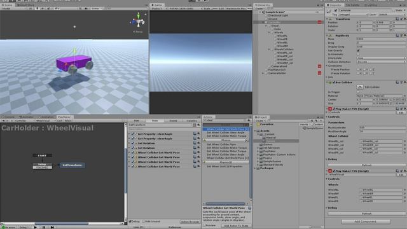Screen dimensions: 407x229
Task: Open settings of last Wheel Collider Get World Pose action
Action: [x=199, y=167]
